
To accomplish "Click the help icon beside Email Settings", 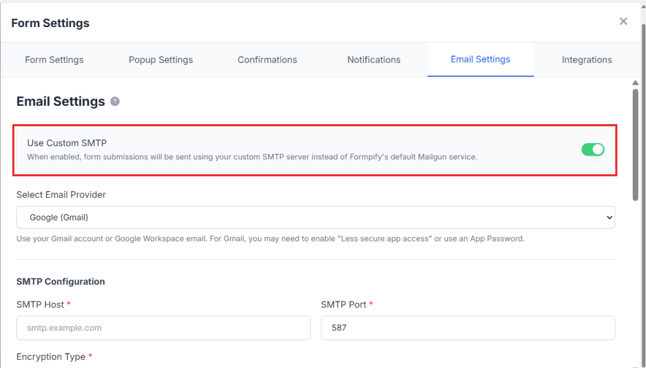I will 115,101.
